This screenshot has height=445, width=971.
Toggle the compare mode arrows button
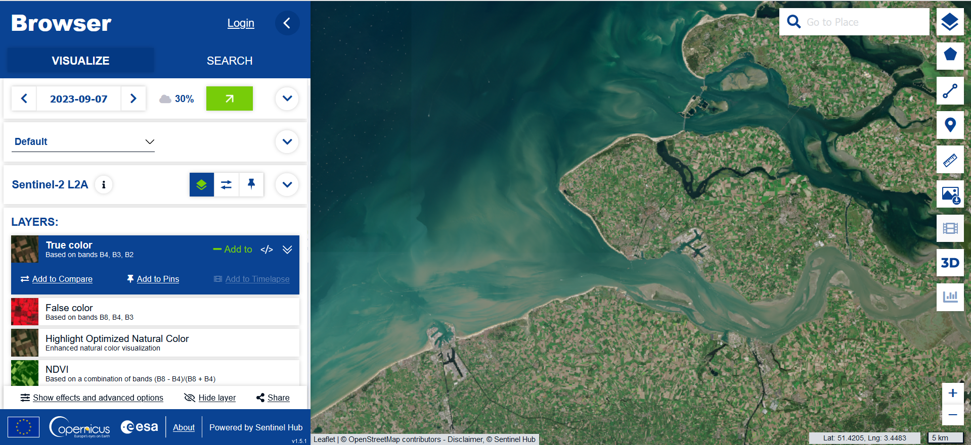[x=226, y=184]
